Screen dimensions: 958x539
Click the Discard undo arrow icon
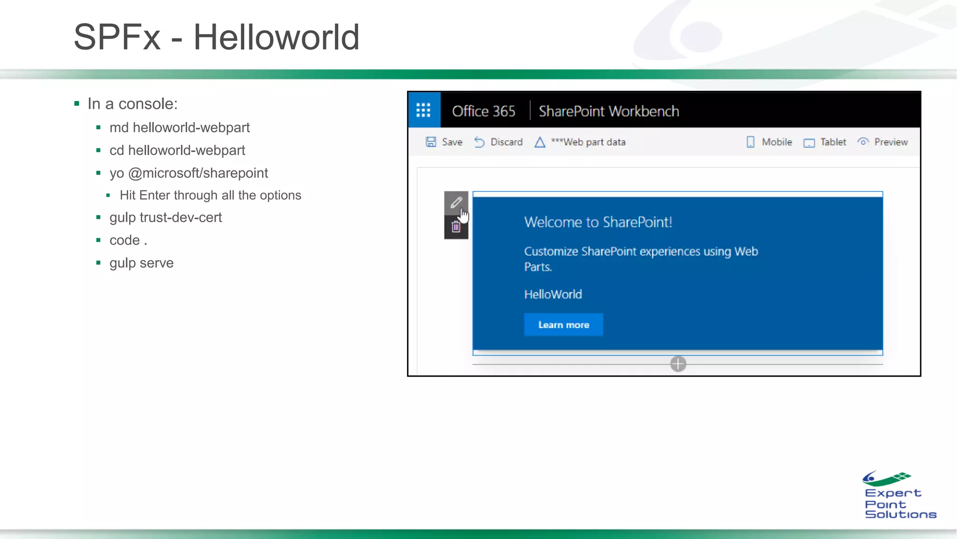479,142
